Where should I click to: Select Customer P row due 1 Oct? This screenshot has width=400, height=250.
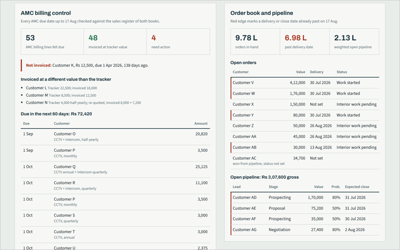(115, 202)
